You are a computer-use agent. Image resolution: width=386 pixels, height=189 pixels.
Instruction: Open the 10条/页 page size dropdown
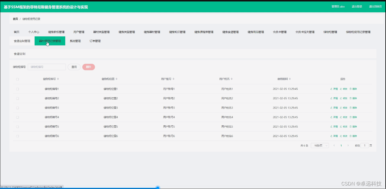point(320,145)
